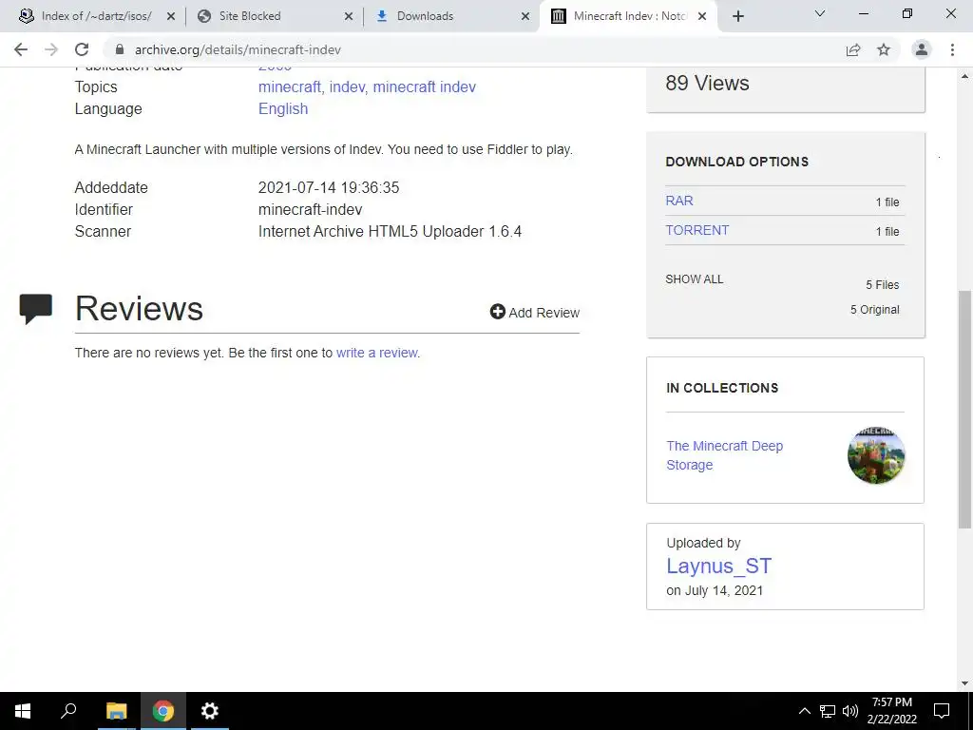Open the volume speaker tray icon
Image resolution: width=973 pixels, height=730 pixels.
click(850, 711)
